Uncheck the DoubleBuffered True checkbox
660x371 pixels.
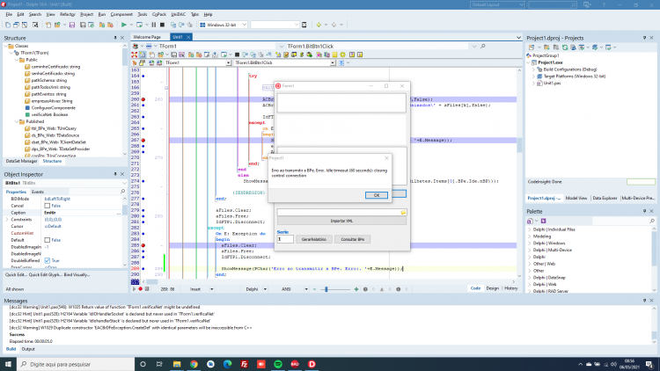[x=48, y=261]
